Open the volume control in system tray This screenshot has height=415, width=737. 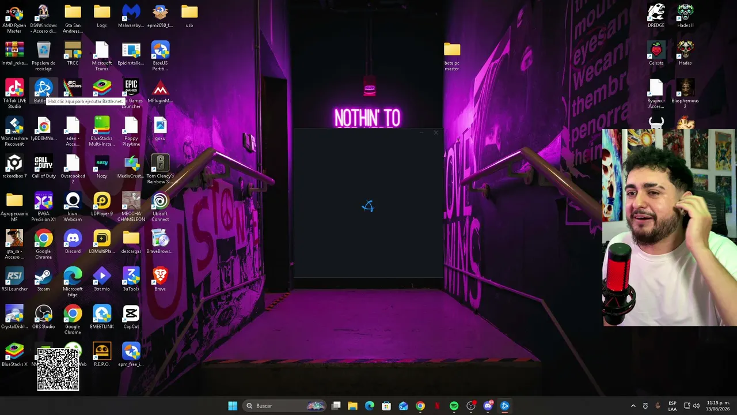tap(696, 406)
